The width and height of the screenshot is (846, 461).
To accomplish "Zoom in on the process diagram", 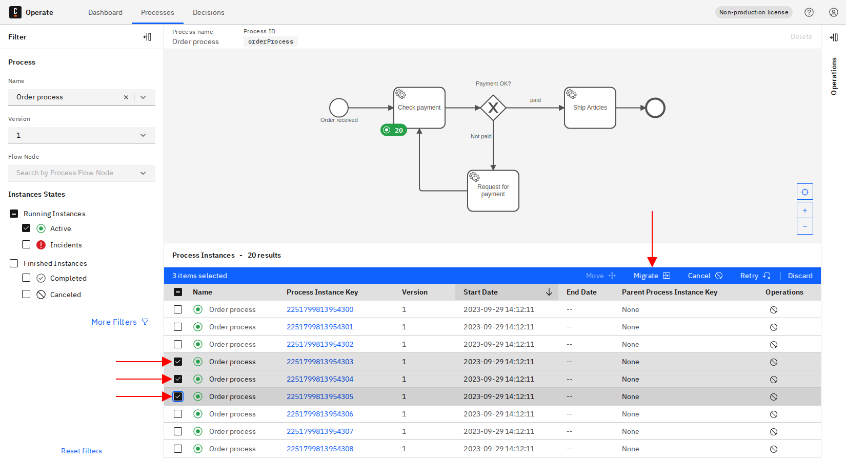I will (x=805, y=211).
